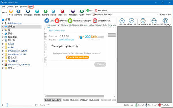Open the Process menu
173x108 pixels.
pos(10,7)
